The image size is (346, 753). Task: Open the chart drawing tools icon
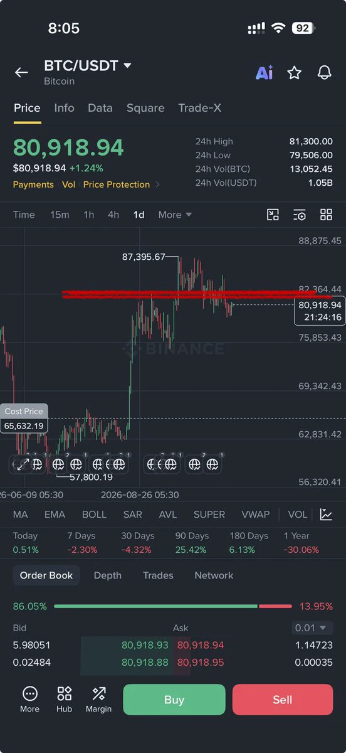click(x=273, y=215)
